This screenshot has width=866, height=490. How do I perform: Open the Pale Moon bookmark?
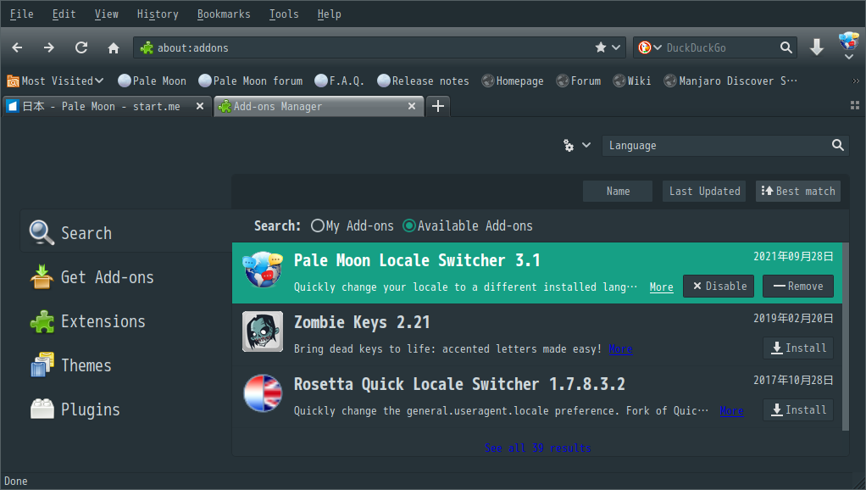coord(152,81)
